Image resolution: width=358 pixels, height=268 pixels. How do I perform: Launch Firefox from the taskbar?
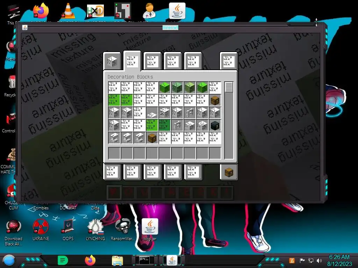pyautogui.click(x=90, y=260)
